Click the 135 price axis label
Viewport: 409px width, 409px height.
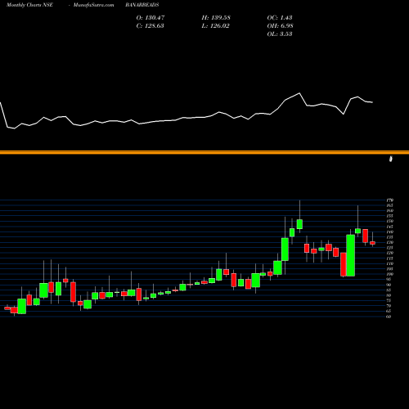pyautogui.click(x=389, y=237)
